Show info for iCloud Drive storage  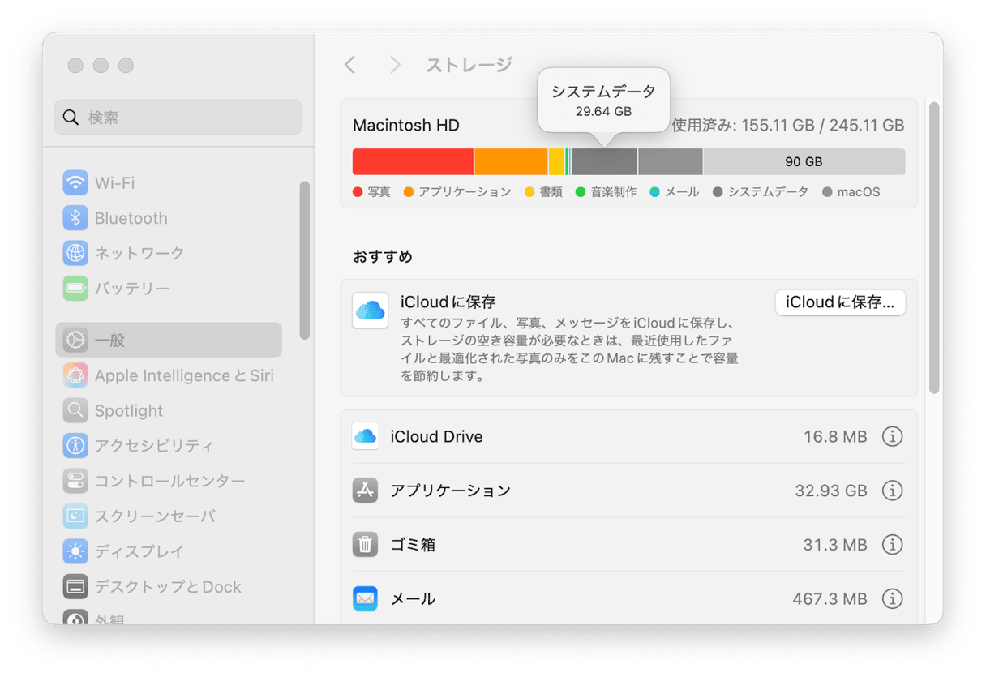[x=892, y=436]
